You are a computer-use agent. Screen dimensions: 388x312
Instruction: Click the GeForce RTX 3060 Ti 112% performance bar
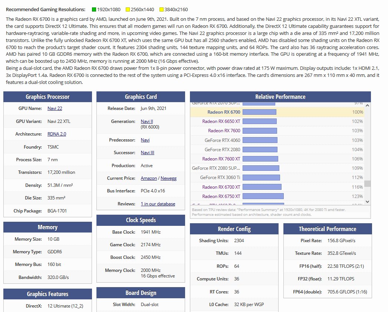click(x=261, y=178)
